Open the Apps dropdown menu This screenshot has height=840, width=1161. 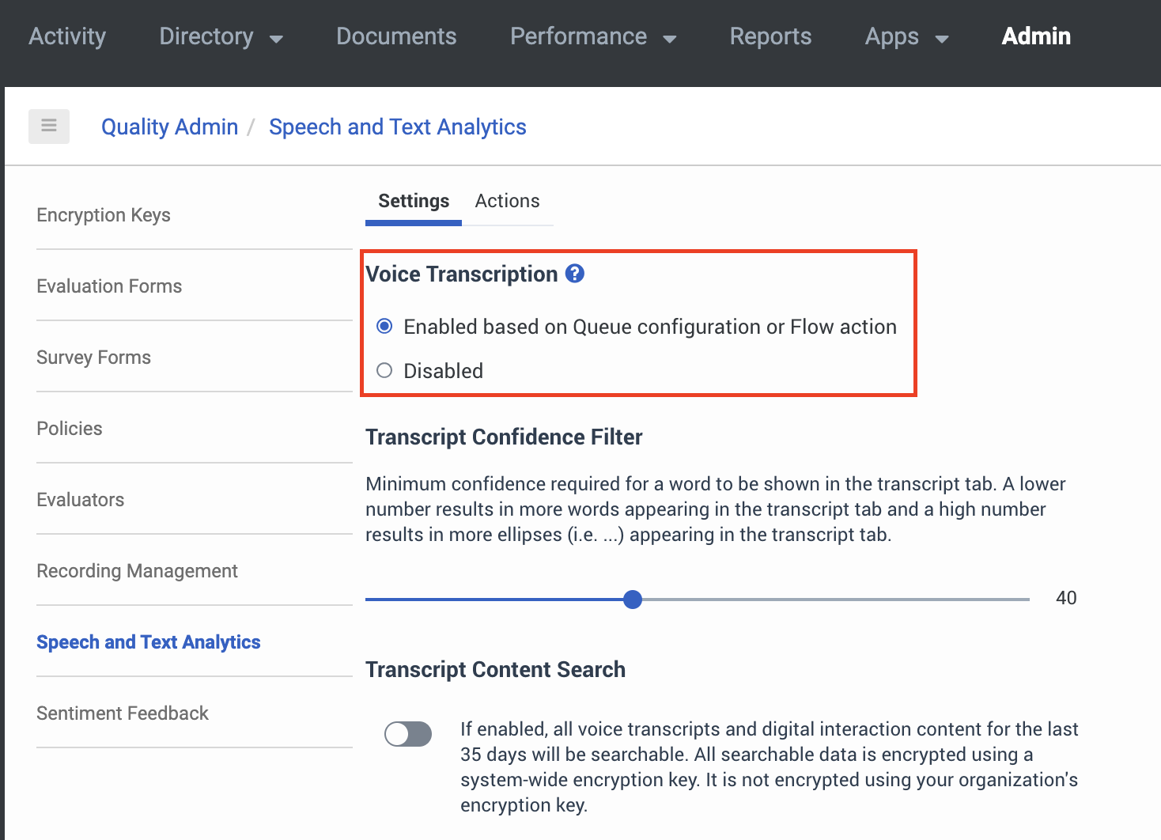click(x=906, y=36)
